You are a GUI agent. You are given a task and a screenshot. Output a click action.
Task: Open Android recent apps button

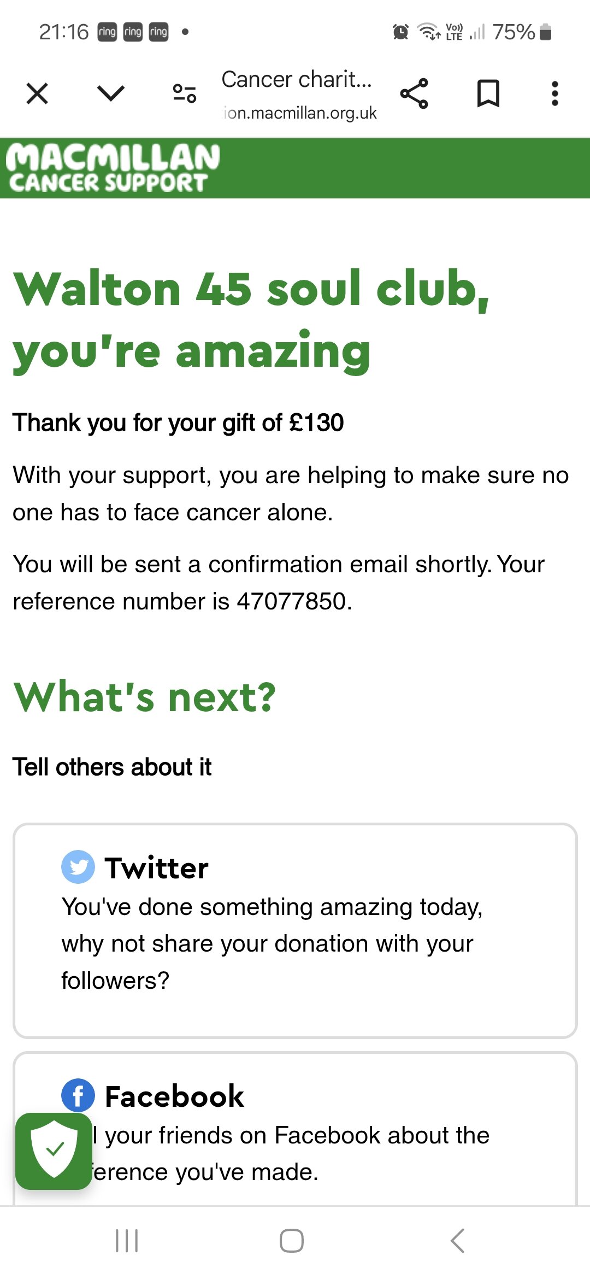127,1241
